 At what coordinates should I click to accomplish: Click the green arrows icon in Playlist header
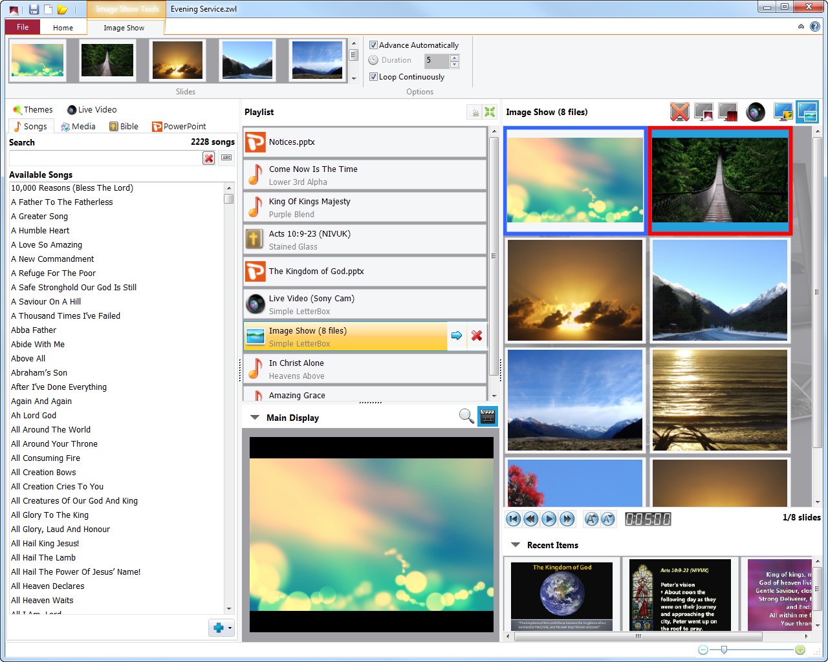click(490, 112)
